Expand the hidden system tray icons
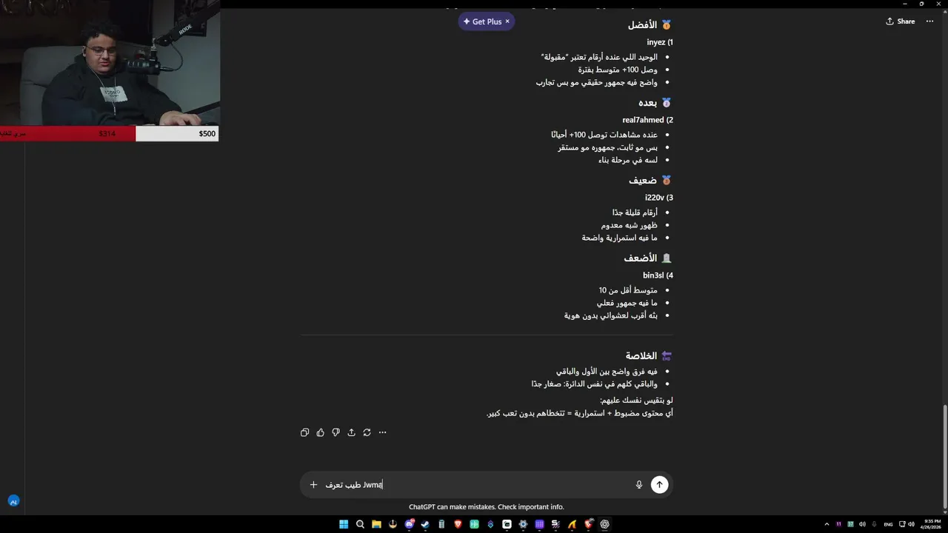 [x=827, y=524]
